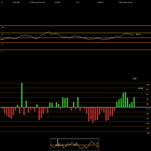Click the tallest green bar reaching 100
Viewport: 151px width, 151px height.
point(22,95)
